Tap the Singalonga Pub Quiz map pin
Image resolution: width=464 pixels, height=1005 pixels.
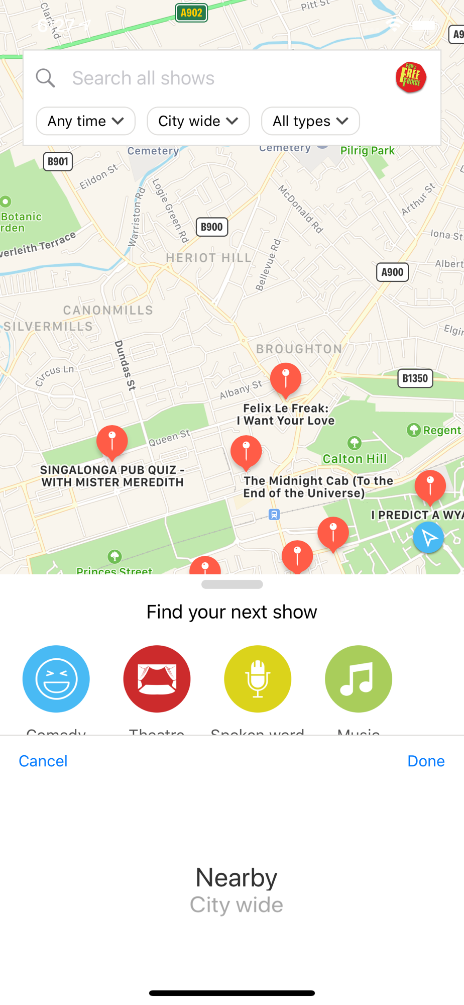tap(112, 443)
